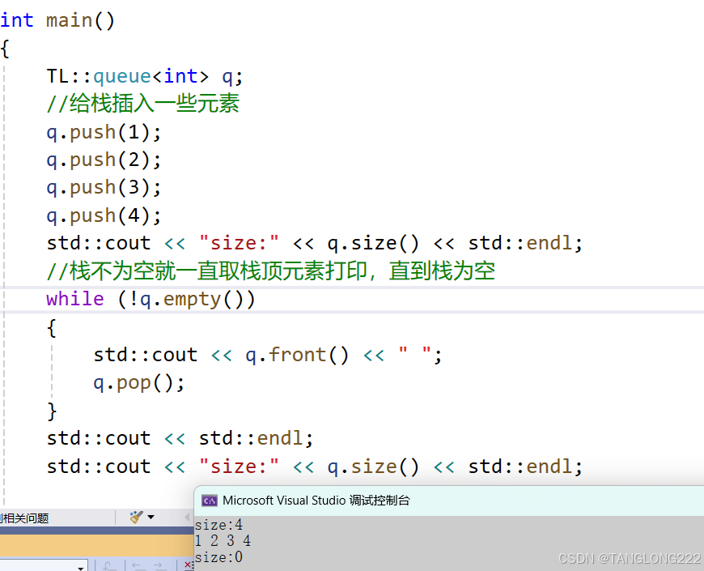Click the comment //给栈插入一些元素

[142, 104]
